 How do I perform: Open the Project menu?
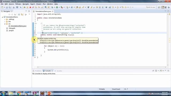[39, 4]
